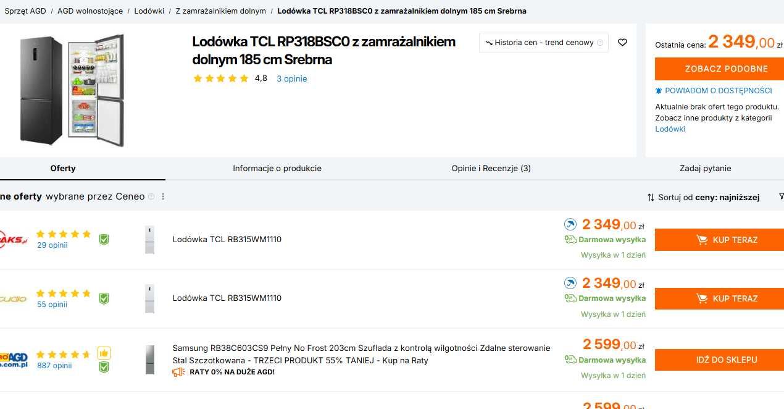
Task: Click the ZOBACZ PODOBNE button
Action: (720, 69)
